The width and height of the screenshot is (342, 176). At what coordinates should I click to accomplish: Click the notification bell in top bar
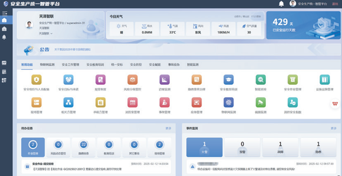point(282,4)
